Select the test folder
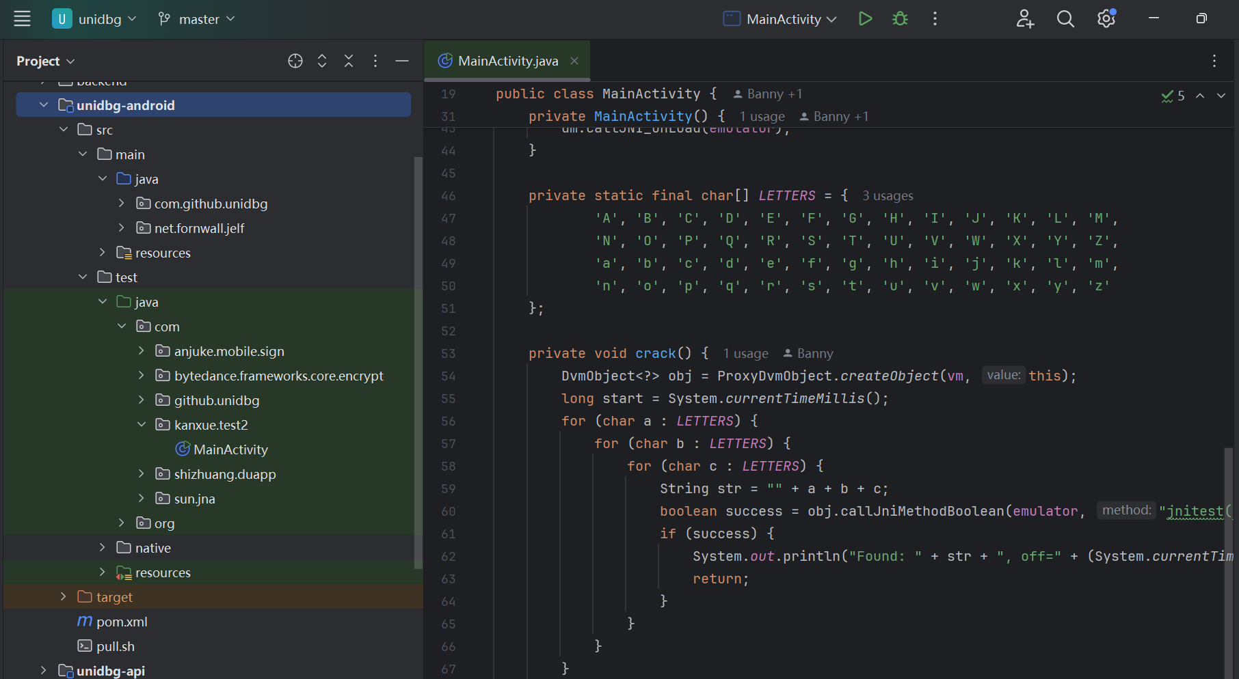The width and height of the screenshot is (1239, 679). pyautogui.click(x=126, y=277)
